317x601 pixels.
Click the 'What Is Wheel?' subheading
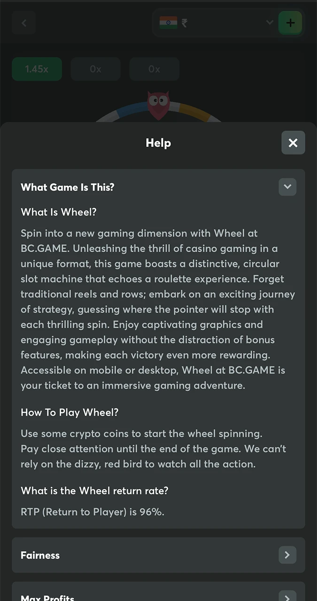pyautogui.click(x=58, y=212)
